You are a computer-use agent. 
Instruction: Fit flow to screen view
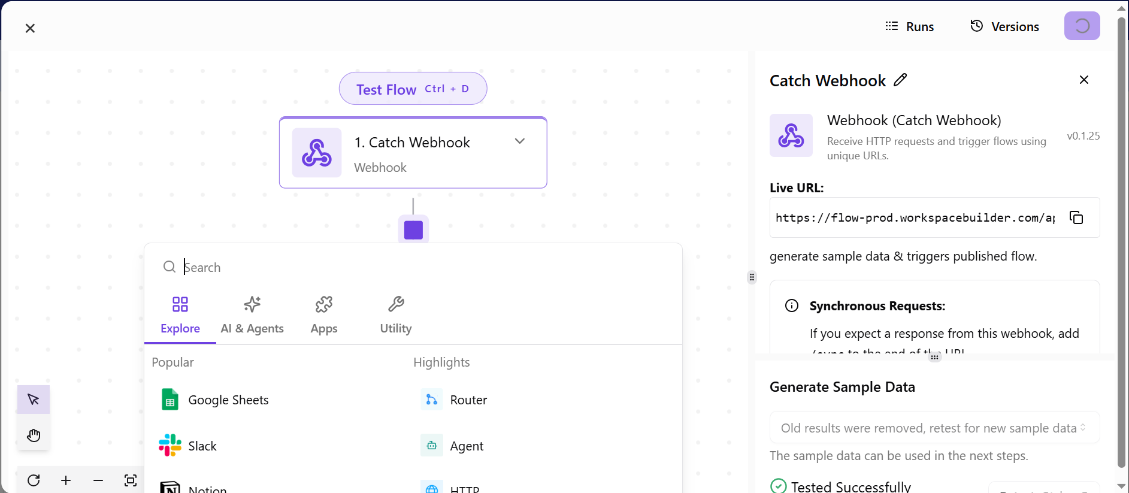click(131, 480)
